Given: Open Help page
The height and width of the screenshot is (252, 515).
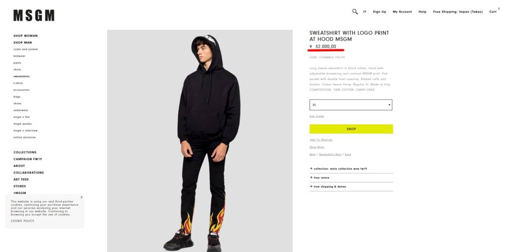Looking at the screenshot, I should [x=422, y=12].
